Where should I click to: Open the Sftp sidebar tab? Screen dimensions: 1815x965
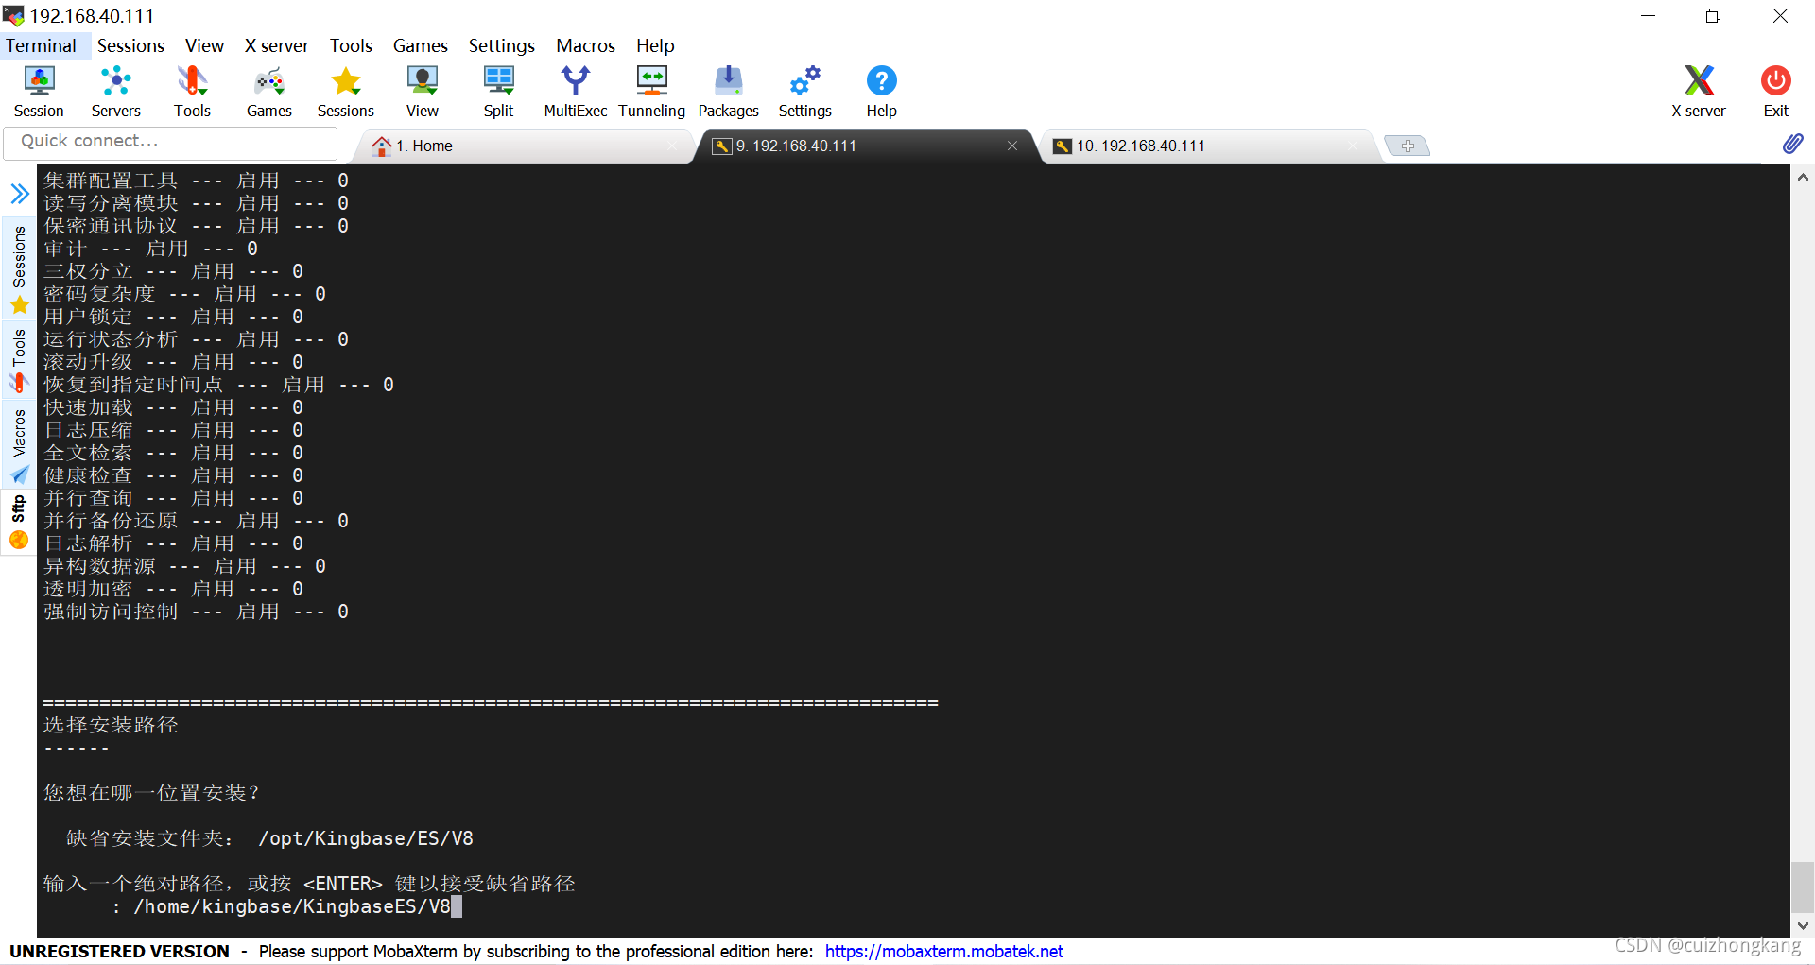pyautogui.click(x=19, y=522)
